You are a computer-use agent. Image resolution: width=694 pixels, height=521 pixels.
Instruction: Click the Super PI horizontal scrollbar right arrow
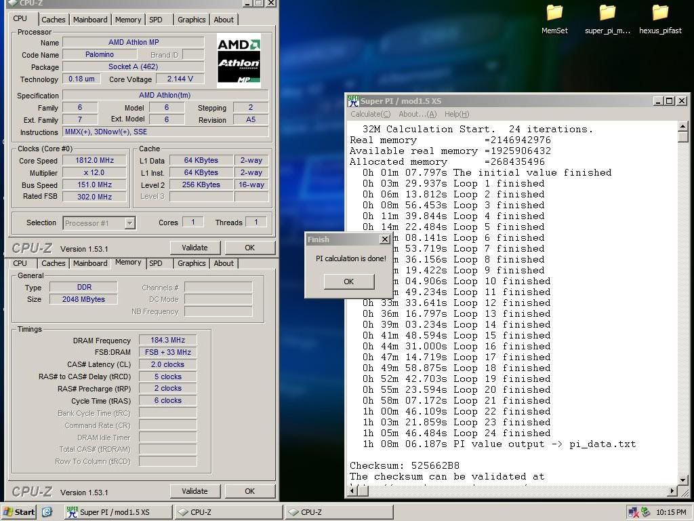pyautogui.click(x=672, y=491)
